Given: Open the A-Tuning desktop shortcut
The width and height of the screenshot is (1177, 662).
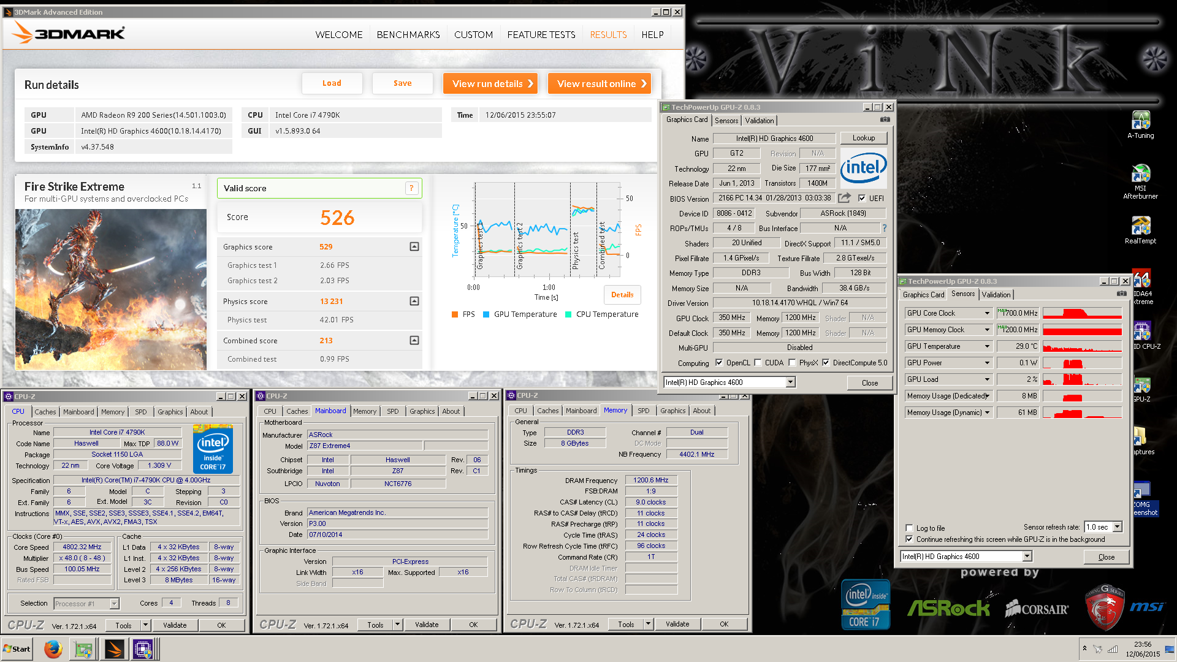Looking at the screenshot, I should pos(1140,125).
